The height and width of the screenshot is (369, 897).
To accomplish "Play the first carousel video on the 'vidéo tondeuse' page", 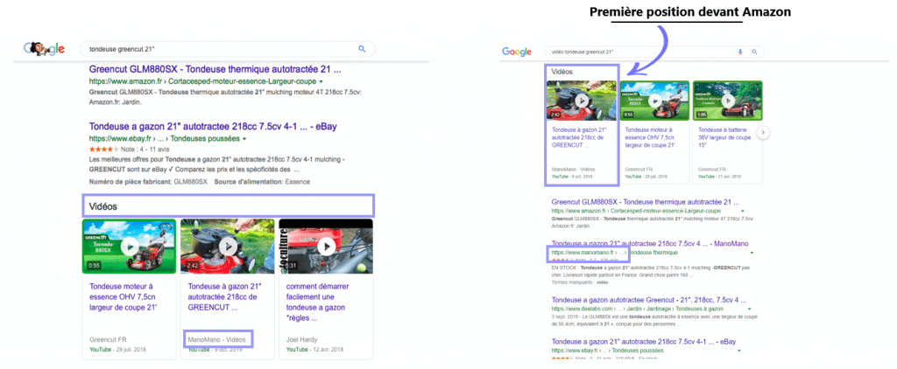I will pos(582,100).
